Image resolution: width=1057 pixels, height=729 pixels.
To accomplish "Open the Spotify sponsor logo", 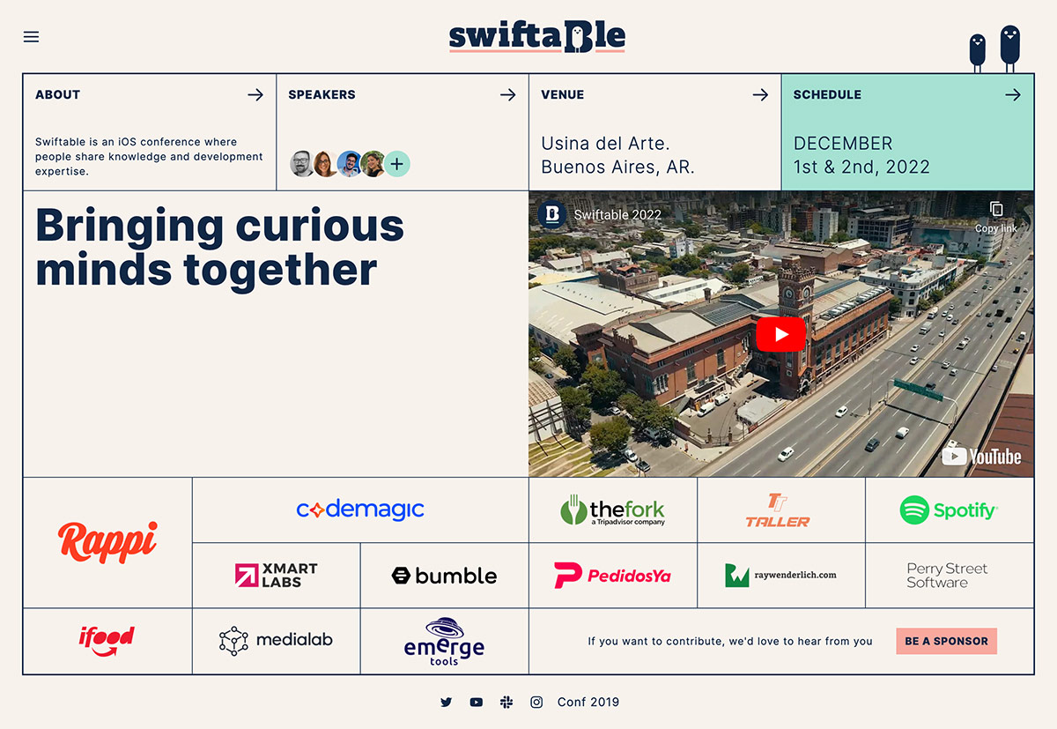I will (949, 510).
